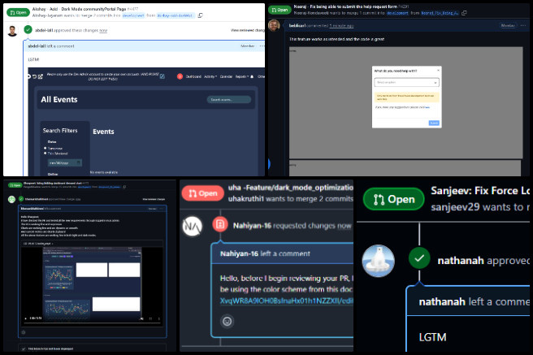Play the video in the bidding dashboard comment
The image size is (533, 355).
tap(25, 318)
